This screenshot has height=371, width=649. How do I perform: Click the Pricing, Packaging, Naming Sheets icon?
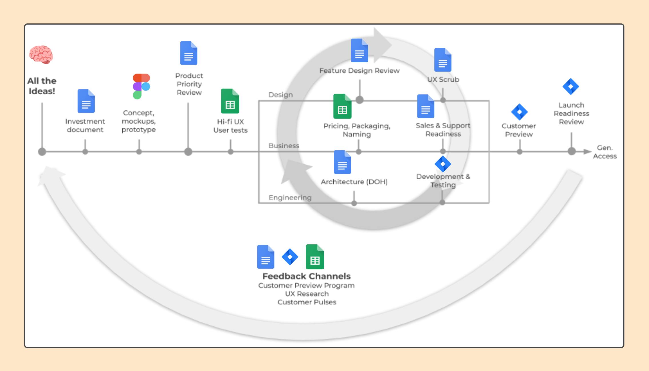point(342,106)
